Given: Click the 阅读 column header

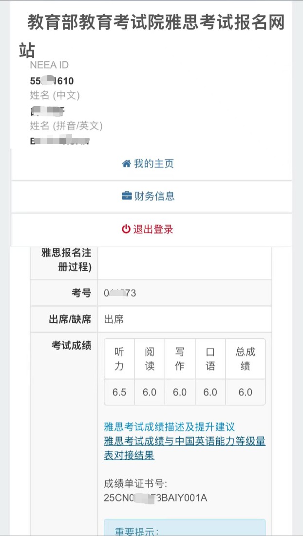Looking at the screenshot, I should pyautogui.click(x=150, y=359).
